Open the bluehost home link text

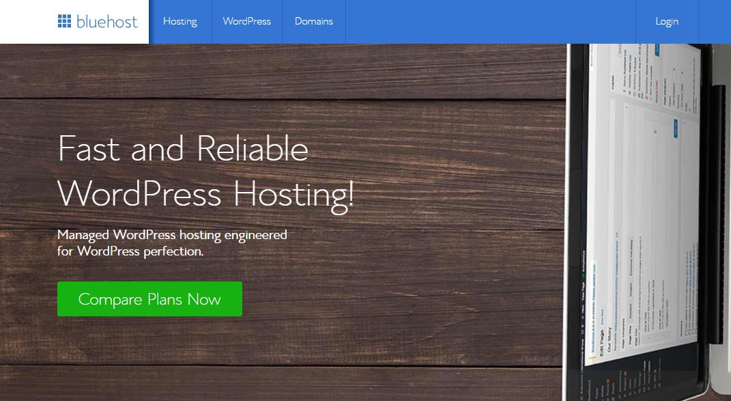[x=106, y=21]
